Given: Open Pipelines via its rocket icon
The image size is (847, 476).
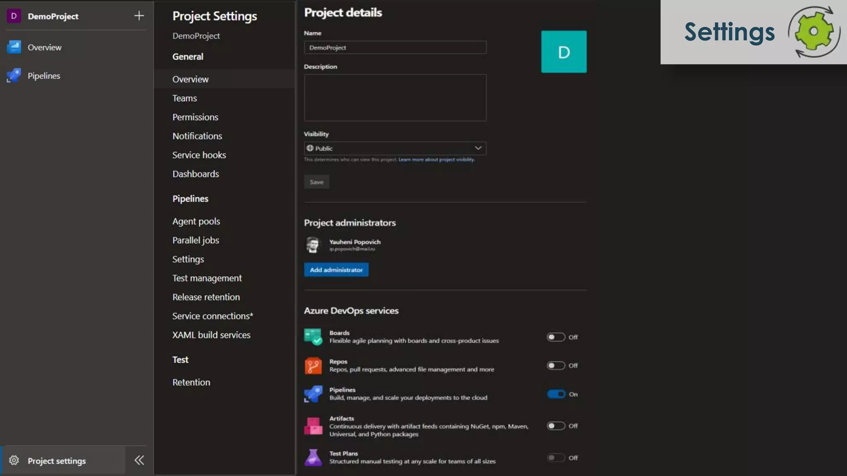Looking at the screenshot, I should click(x=14, y=76).
